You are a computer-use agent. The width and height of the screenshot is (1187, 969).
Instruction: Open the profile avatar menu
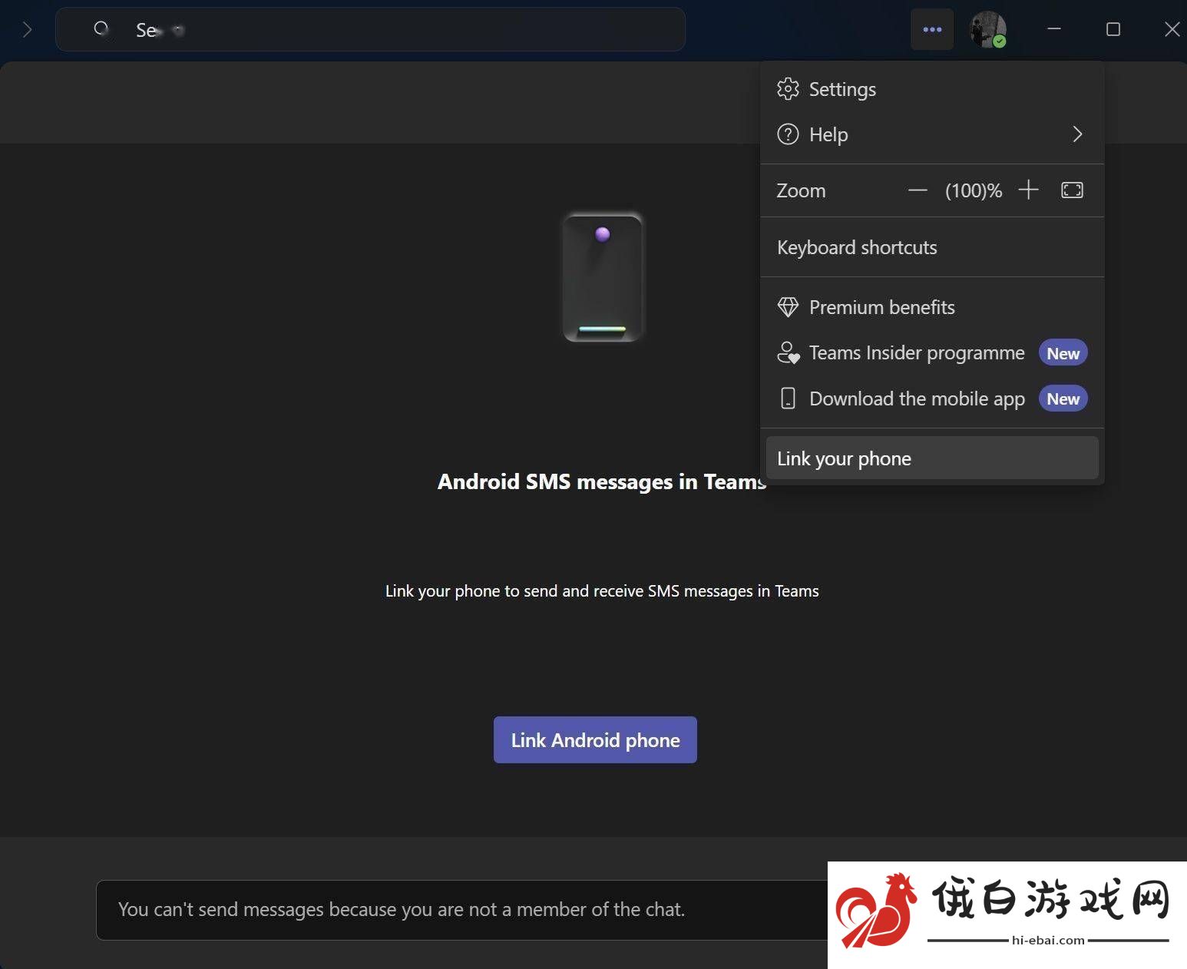pos(988,29)
